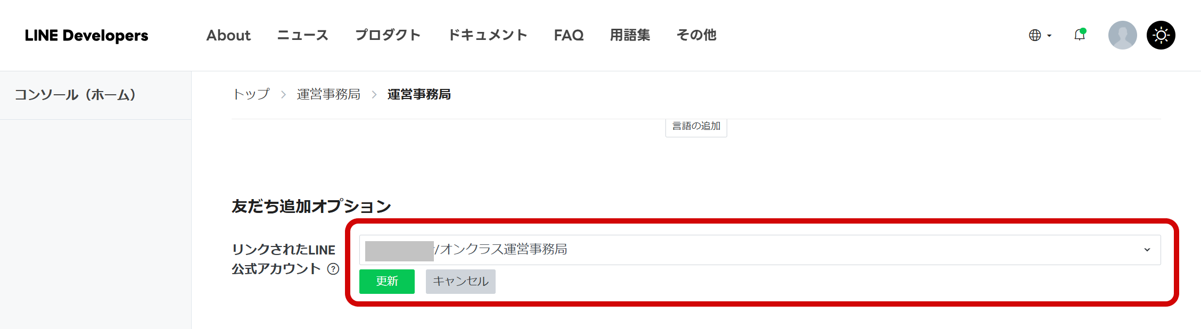Expand the language selector arrow
The image size is (1201, 329).
(x=1049, y=36)
